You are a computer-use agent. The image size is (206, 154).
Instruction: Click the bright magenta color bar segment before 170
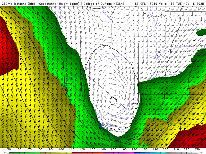click(x=132, y=153)
